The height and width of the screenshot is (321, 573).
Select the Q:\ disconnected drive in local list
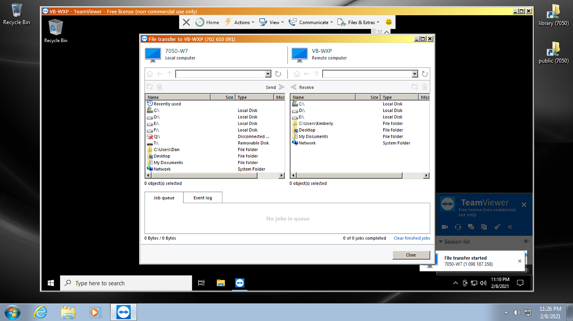tap(157, 137)
